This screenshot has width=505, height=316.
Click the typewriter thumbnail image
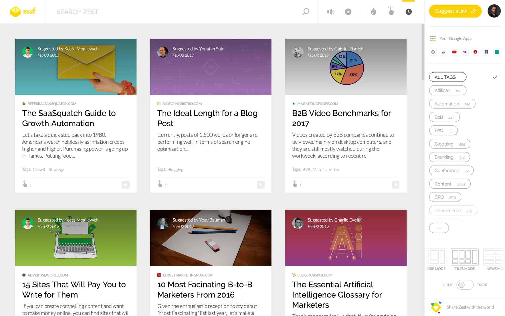[x=76, y=238]
